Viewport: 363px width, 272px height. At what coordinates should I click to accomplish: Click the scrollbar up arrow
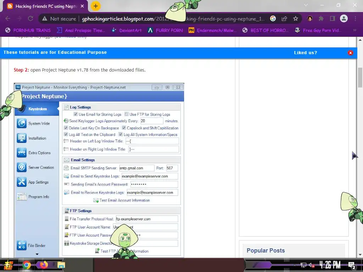(x=360, y=40)
